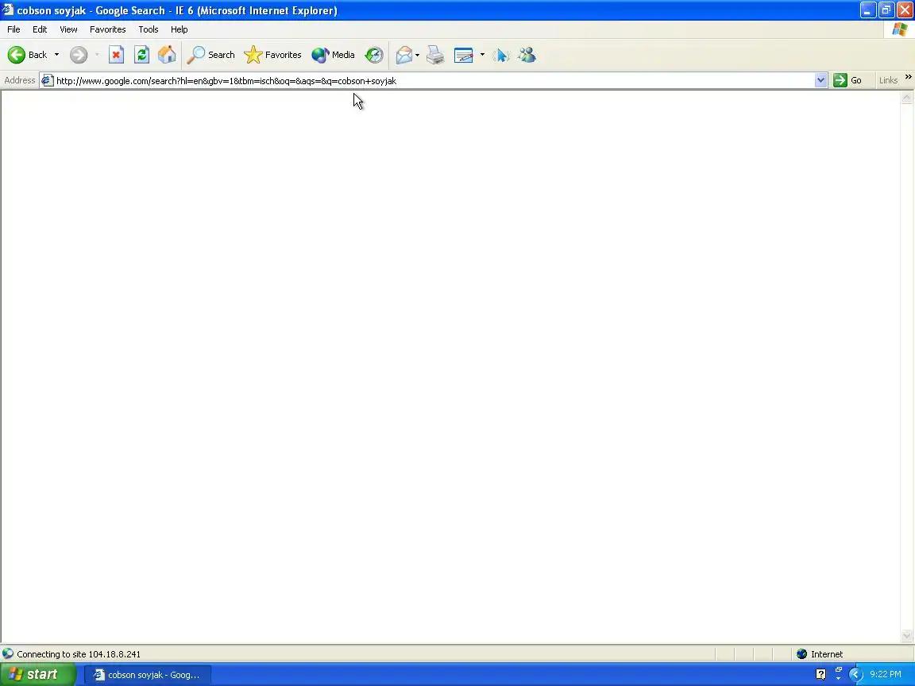Expand the Mail button dropdown arrow

click(417, 55)
